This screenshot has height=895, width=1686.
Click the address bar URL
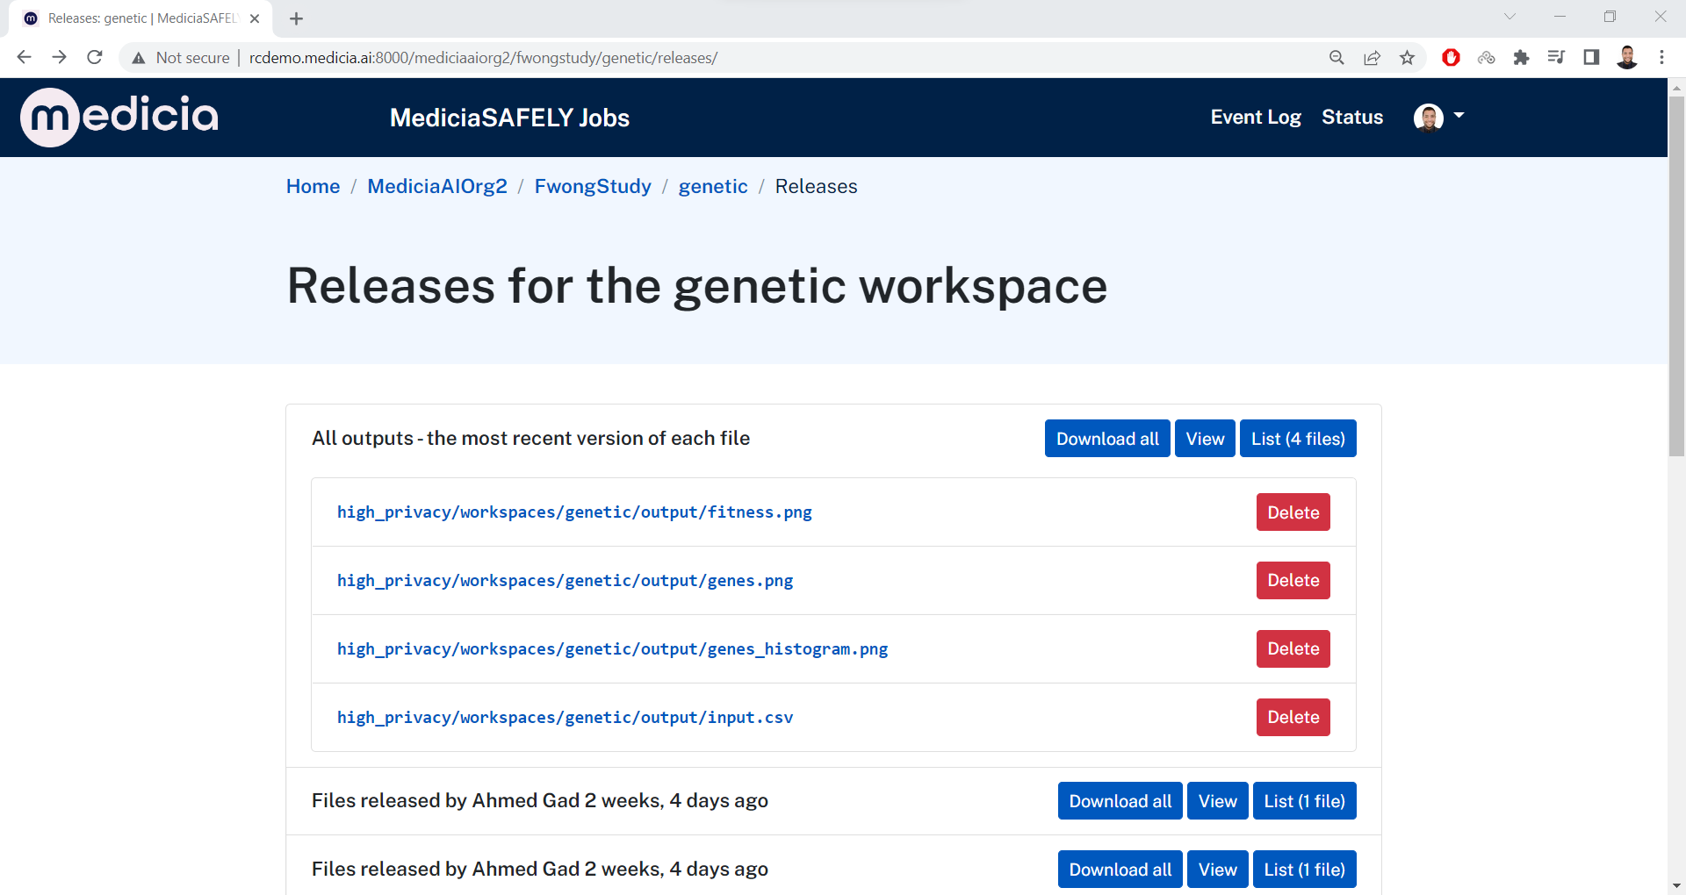pyautogui.click(x=483, y=58)
